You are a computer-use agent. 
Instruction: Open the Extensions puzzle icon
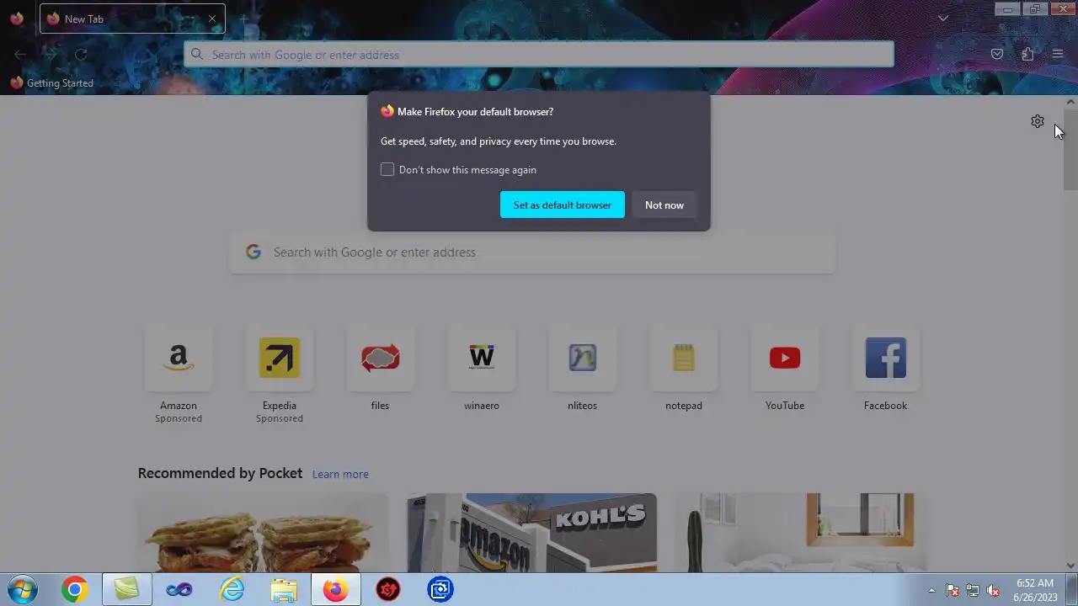pos(1027,55)
